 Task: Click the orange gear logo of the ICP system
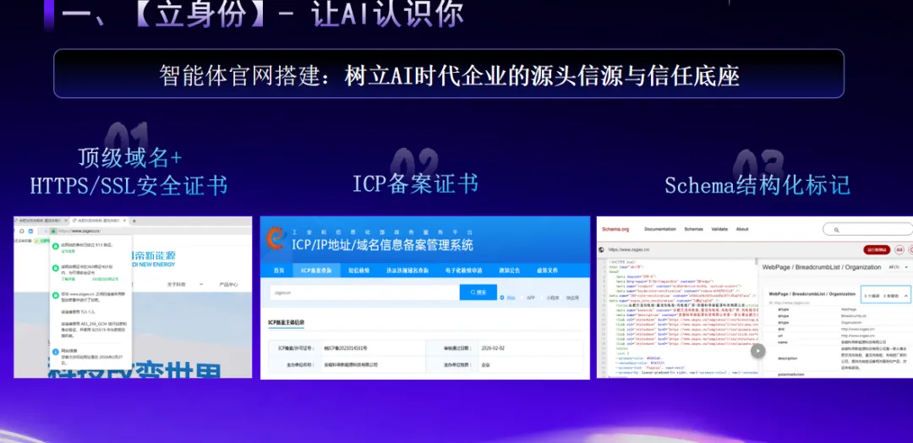275,239
